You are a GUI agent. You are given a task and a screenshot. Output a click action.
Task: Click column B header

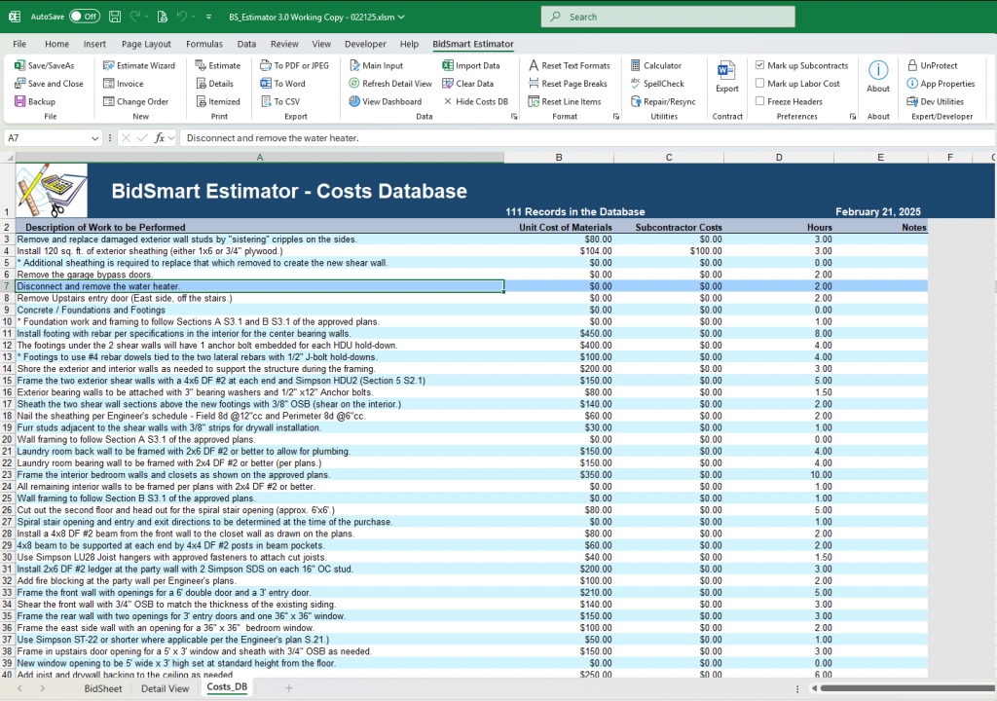point(559,157)
